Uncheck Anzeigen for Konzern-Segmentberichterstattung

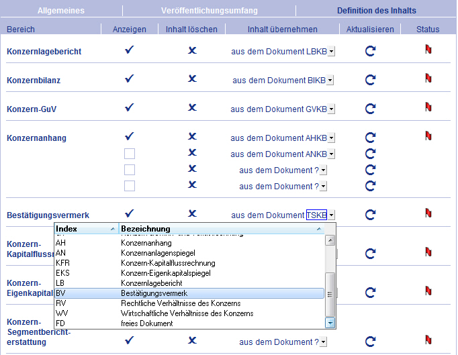point(130,340)
